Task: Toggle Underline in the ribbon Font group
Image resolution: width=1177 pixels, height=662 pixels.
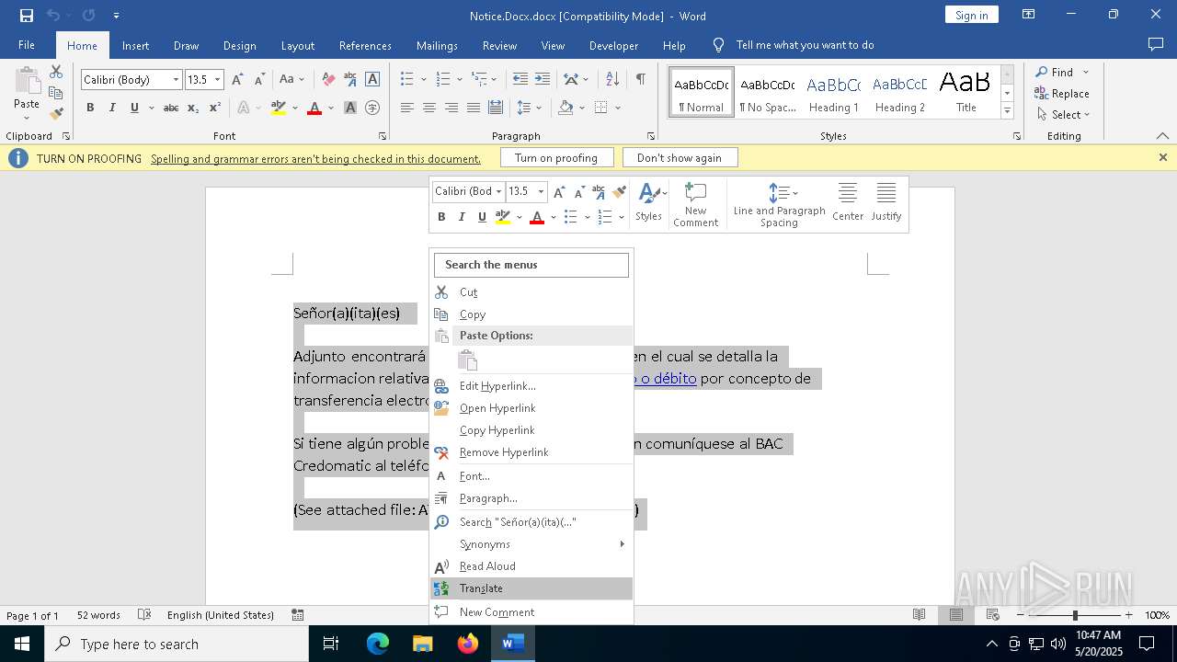Action: 134,108
